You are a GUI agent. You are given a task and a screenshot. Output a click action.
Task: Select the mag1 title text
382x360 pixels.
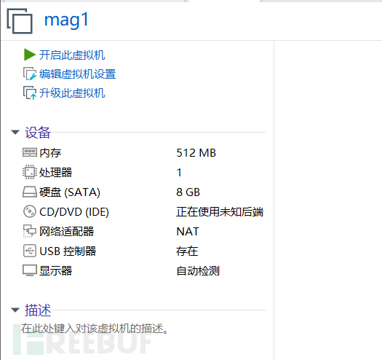click(66, 20)
